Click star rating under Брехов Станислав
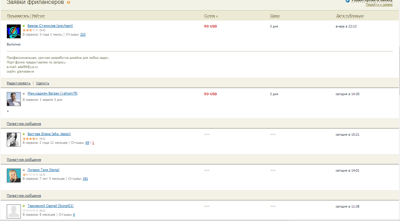400x221 pixels. (30, 30)
